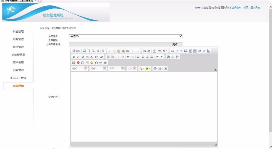Viewport: 272px width, 149px height.
Task: Click Paste as plain text icon
Action: [x=123, y=51]
